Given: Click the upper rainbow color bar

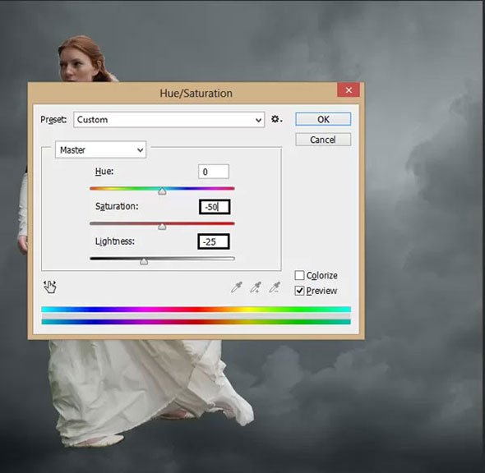Looking at the screenshot, I should tap(196, 310).
